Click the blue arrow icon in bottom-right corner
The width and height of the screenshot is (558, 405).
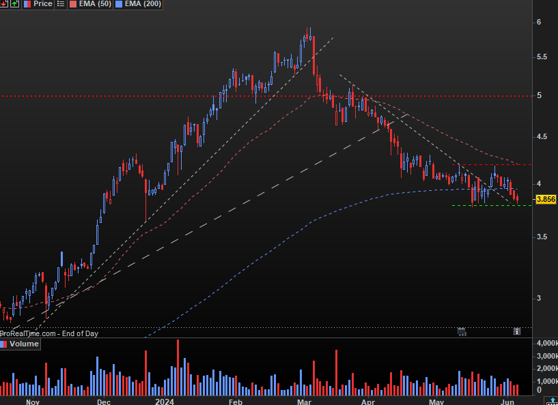(552, 401)
